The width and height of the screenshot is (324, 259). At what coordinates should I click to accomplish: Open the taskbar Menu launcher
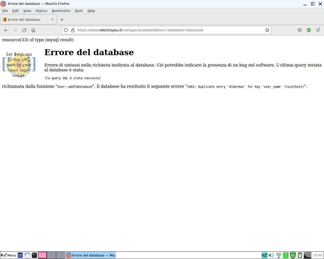9,255
